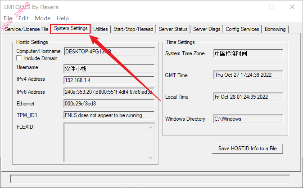303x188 pixels.
Task: Click the Computer/Hostname field
Action: click(109, 52)
